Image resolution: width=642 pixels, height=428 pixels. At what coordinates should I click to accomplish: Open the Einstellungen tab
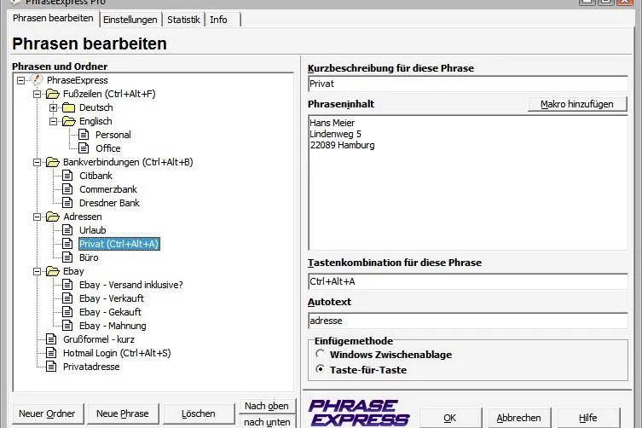point(130,20)
